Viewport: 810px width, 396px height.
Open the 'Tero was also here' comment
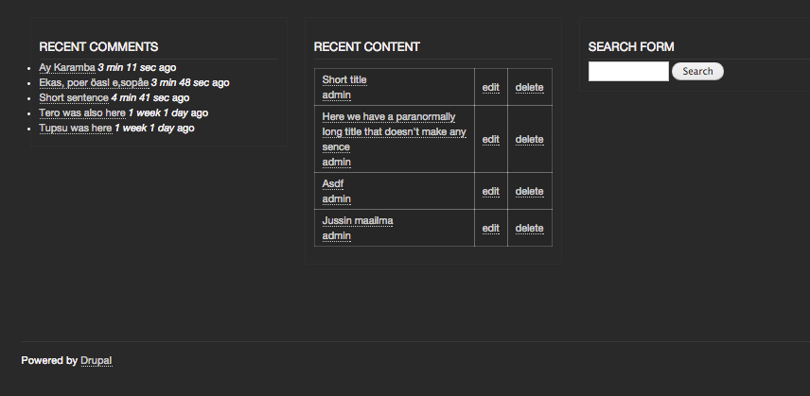(82, 112)
